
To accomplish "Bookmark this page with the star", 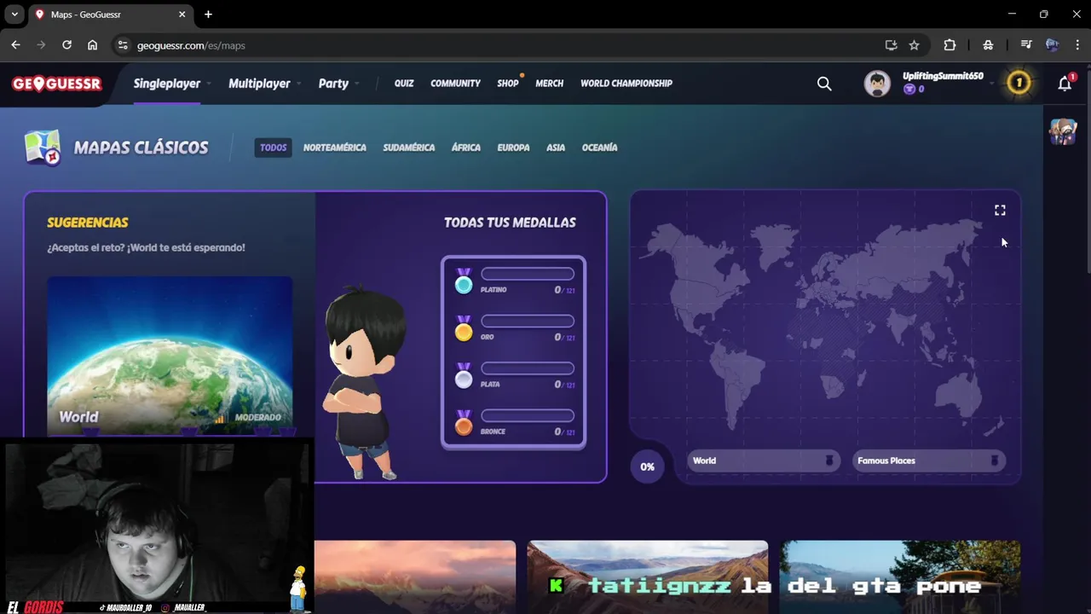I will (x=914, y=45).
